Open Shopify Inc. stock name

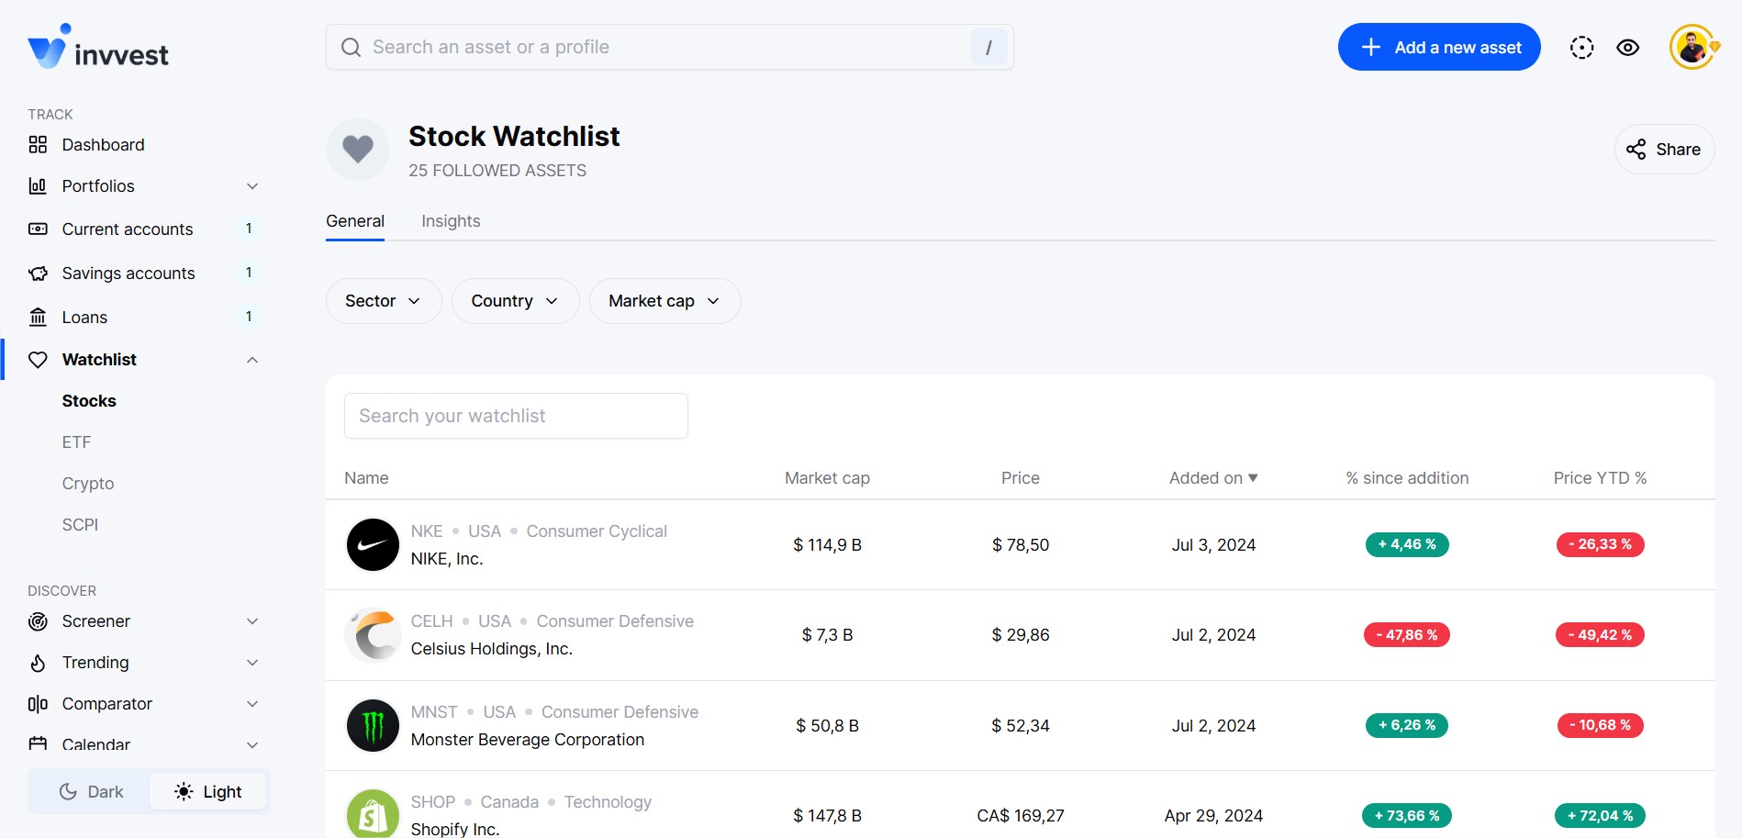point(455,829)
